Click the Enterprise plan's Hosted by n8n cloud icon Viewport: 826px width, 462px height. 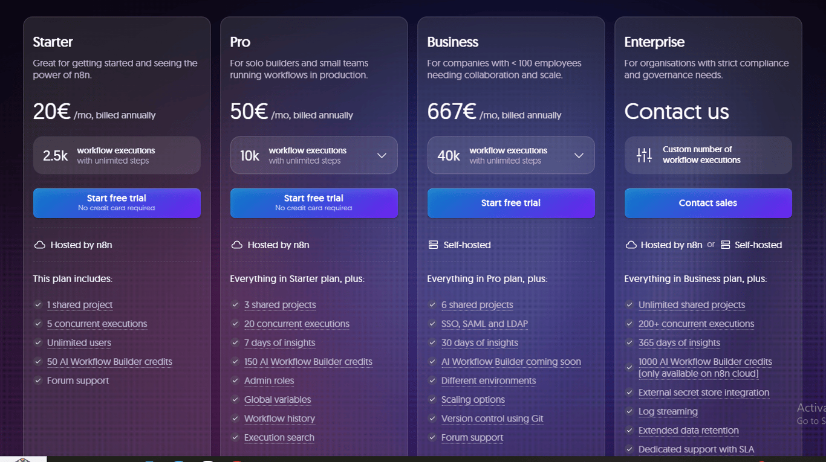pyautogui.click(x=631, y=245)
